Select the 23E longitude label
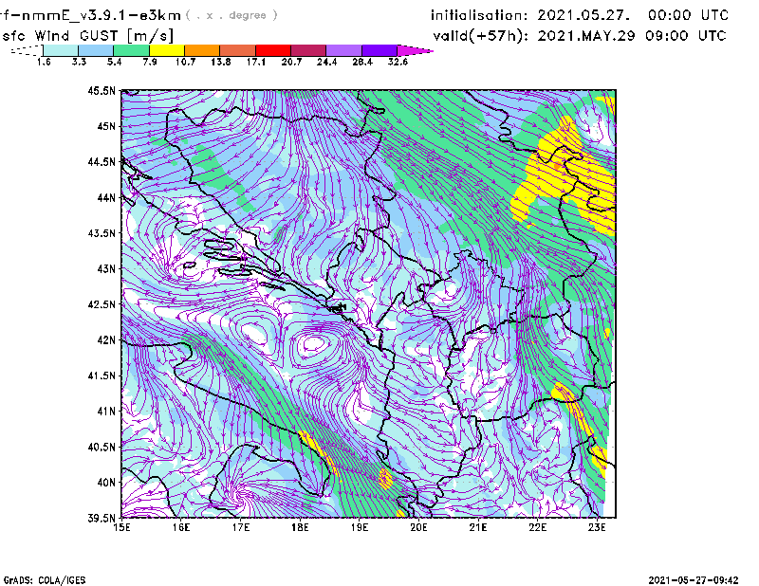Image resolution: width=759 pixels, height=586 pixels. click(597, 527)
